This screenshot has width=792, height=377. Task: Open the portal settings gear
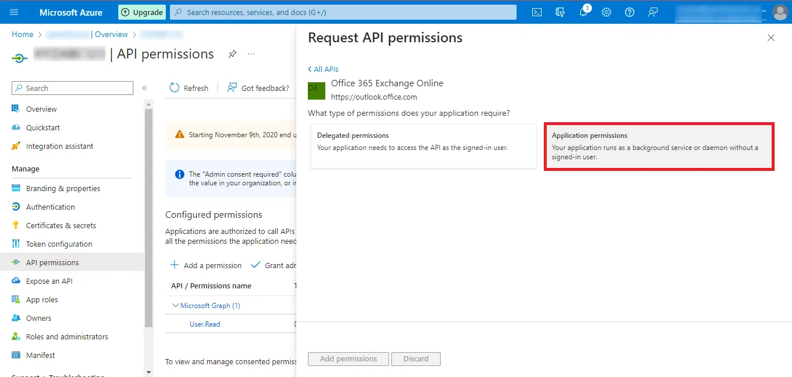tap(606, 12)
